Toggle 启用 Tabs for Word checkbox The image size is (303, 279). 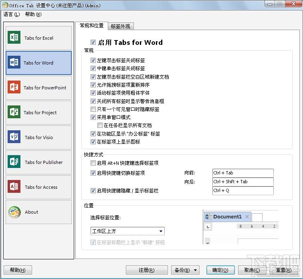[x=93, y=42]
